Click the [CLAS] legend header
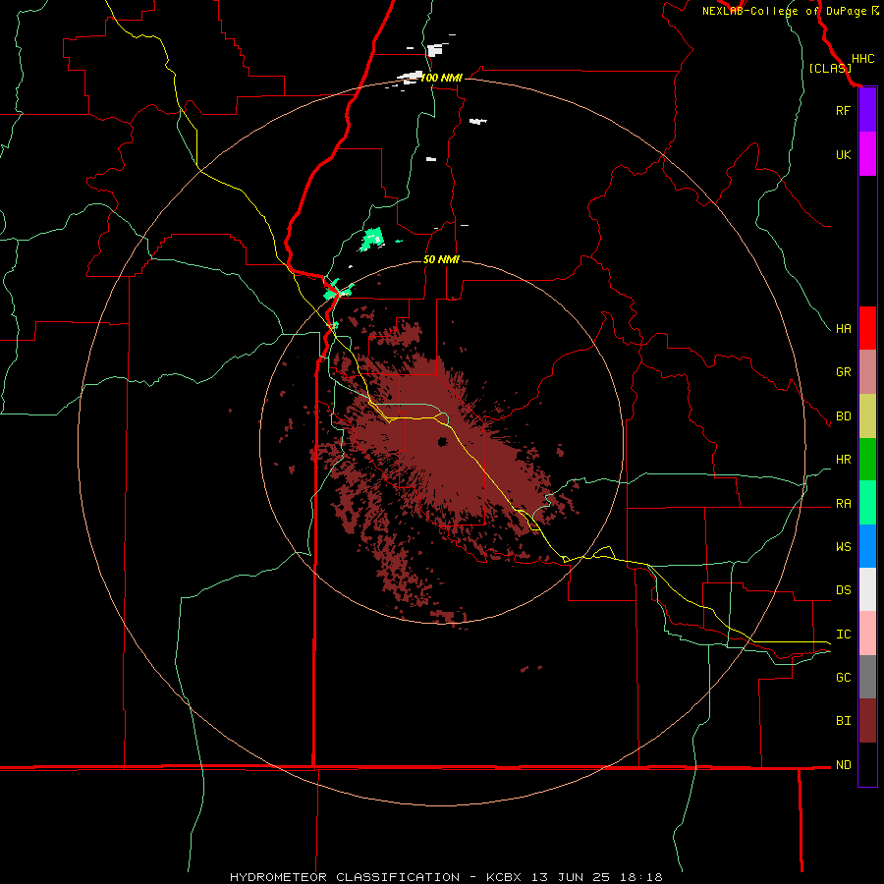The image size is (884, 884). point(830,68)
